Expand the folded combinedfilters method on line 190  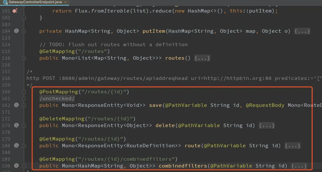coord(24,166)
